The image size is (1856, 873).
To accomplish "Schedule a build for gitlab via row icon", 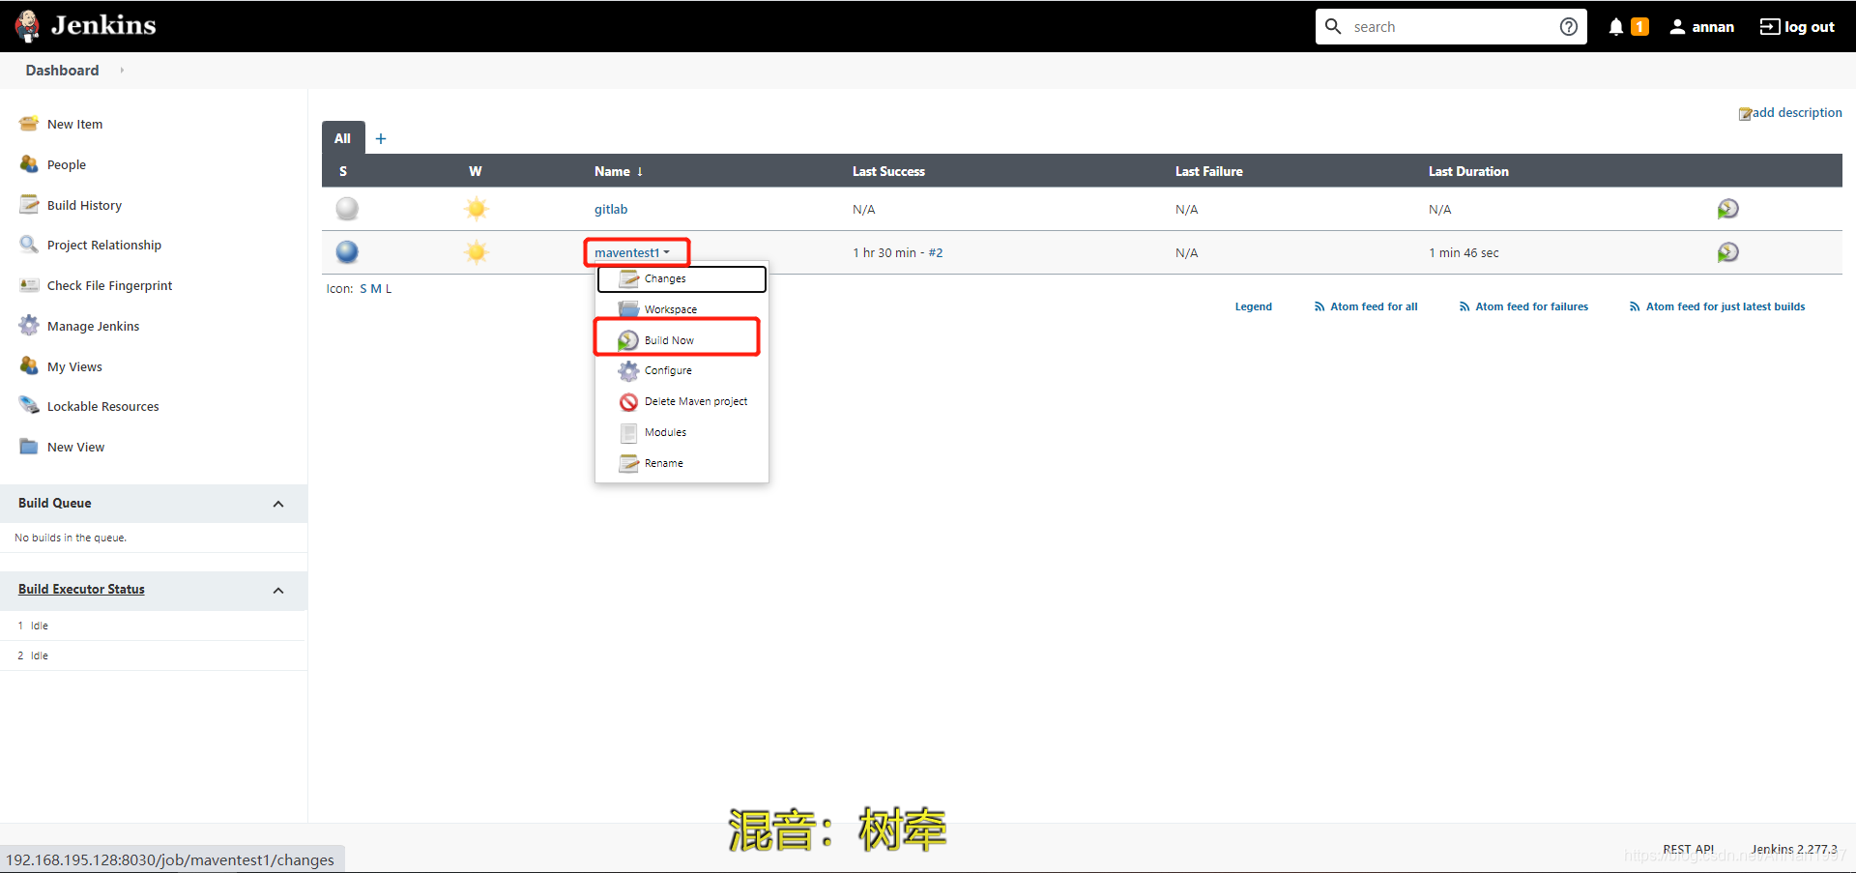I will pos(1727,209).
